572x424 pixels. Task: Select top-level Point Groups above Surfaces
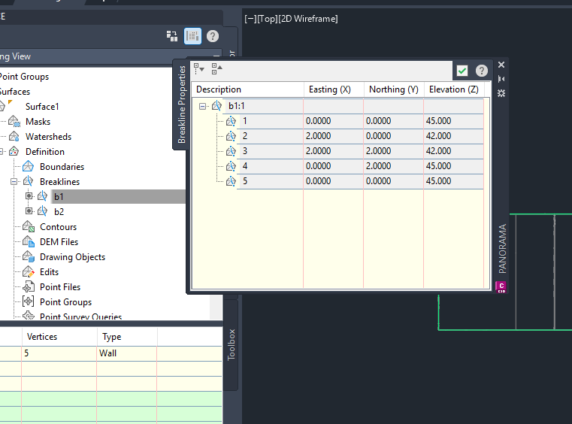(x=24, y=77)
